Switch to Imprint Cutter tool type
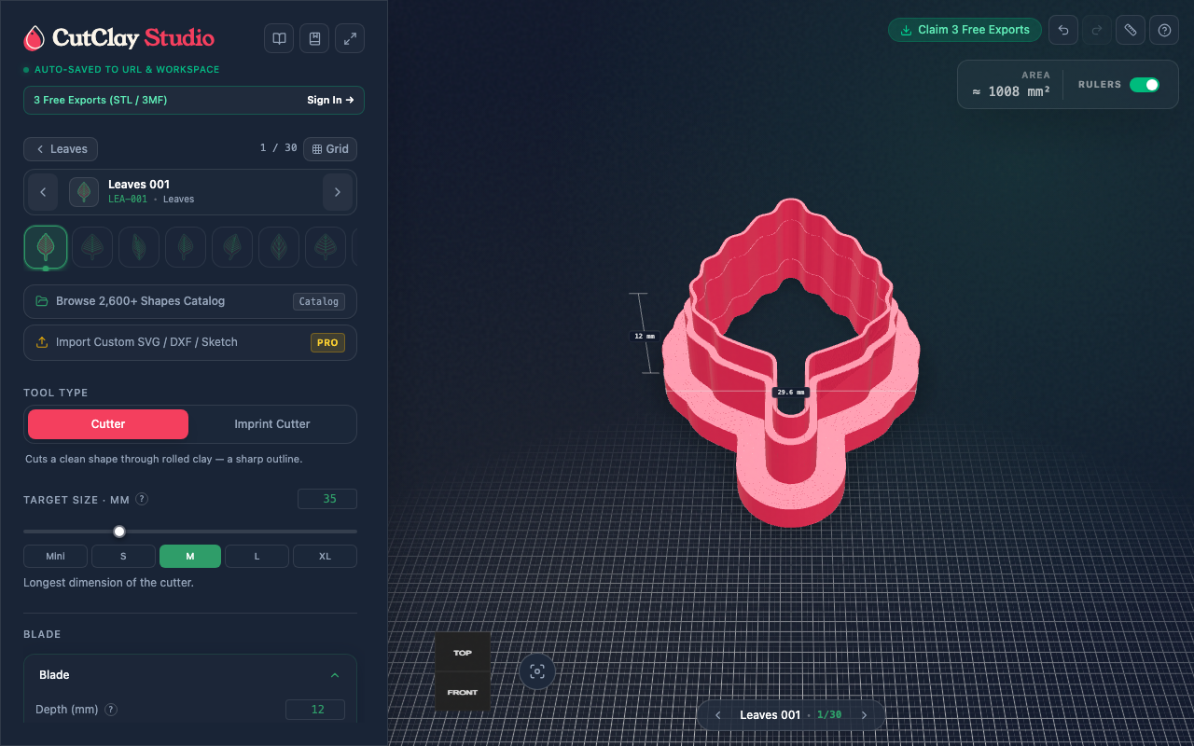 [x=272, y=424]
